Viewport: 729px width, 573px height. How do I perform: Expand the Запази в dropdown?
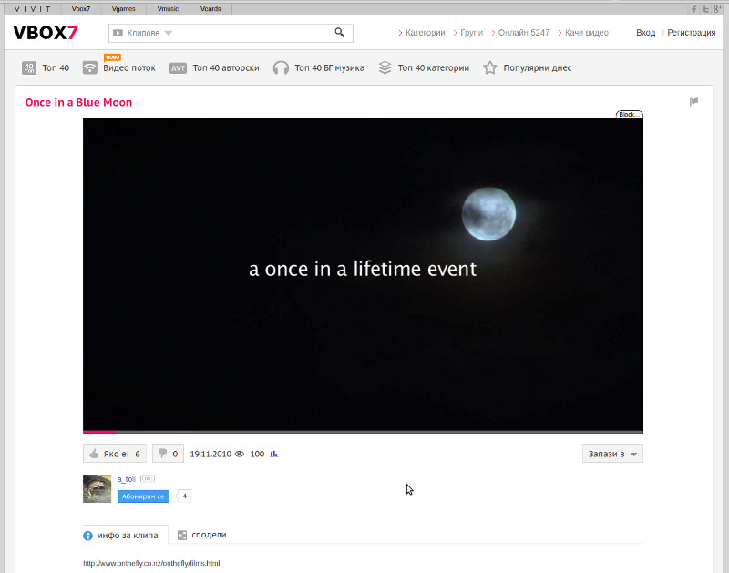[612, 454]
